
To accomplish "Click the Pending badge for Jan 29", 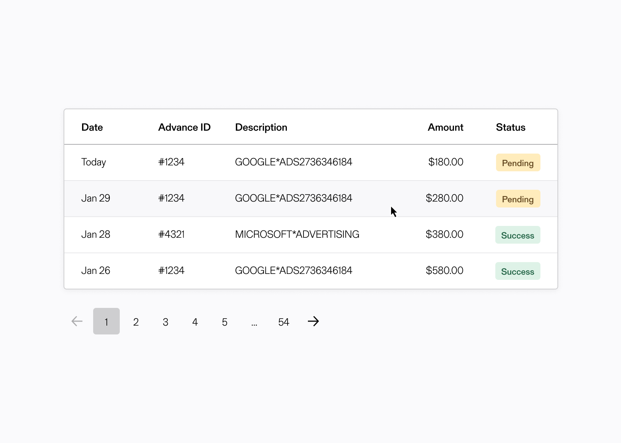I will point(518,199).
